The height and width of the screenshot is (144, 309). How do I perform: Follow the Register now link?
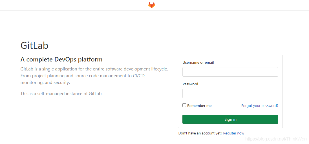point(233,133)
